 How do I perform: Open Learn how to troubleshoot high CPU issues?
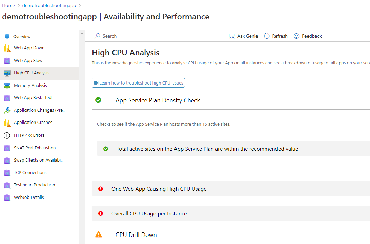point(138,82)
